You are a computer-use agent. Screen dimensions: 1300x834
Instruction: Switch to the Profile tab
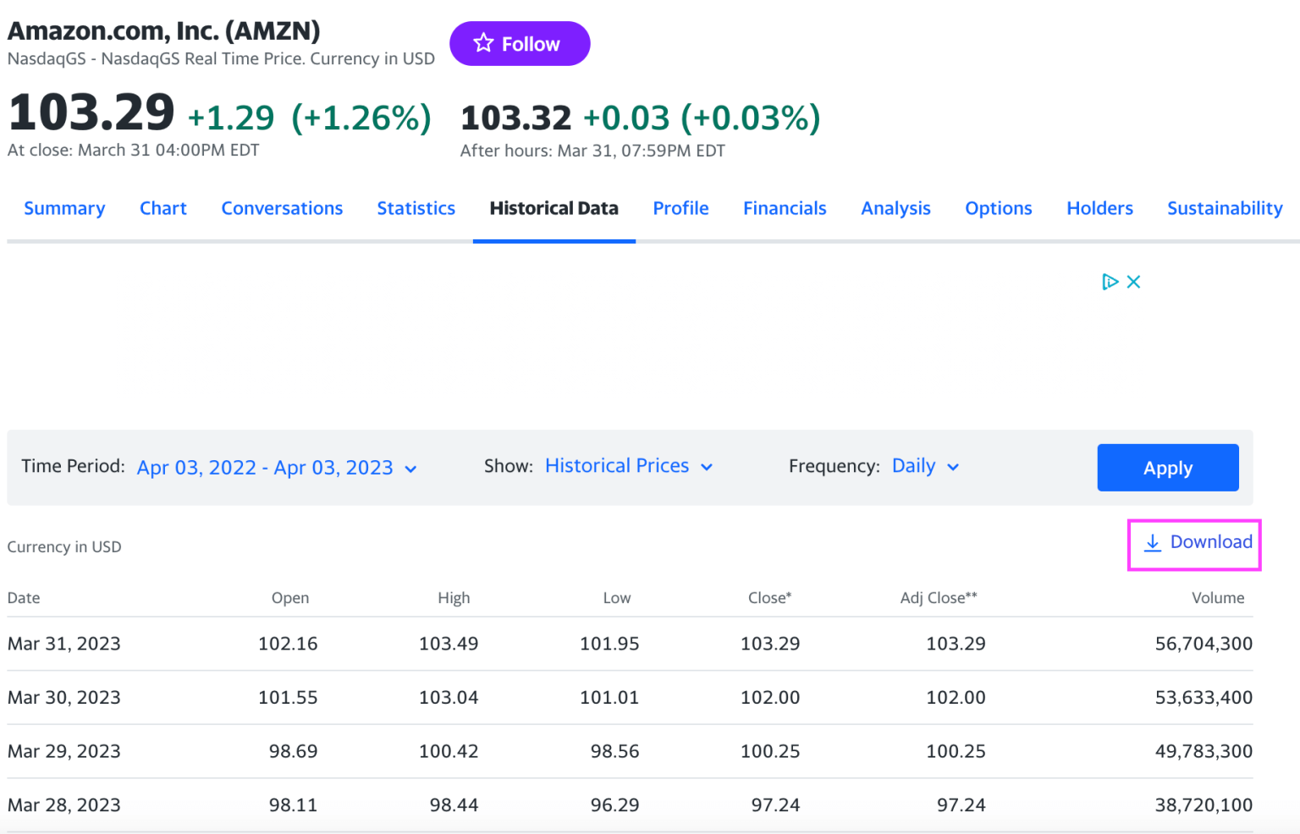tap(680, 208)
